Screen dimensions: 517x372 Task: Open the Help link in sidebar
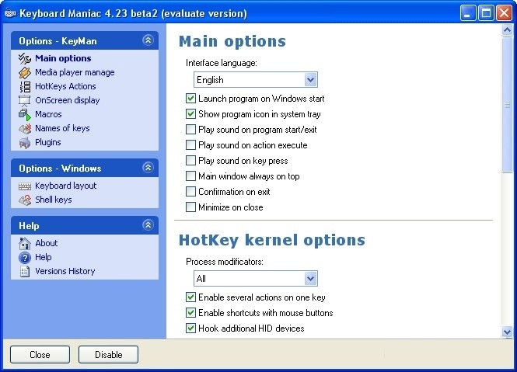point(44,257)
